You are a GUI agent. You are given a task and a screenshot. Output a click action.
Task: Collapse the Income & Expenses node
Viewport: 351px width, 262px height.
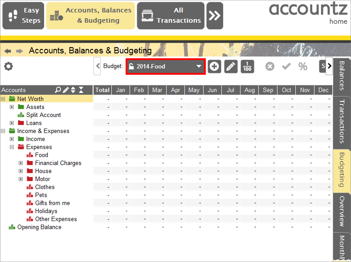(3, 131)
